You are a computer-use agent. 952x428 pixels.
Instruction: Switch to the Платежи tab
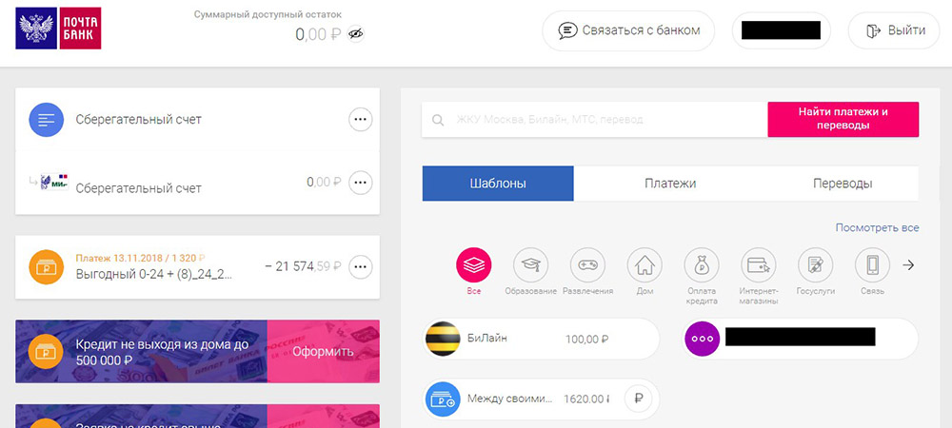[x=669, y=184]
